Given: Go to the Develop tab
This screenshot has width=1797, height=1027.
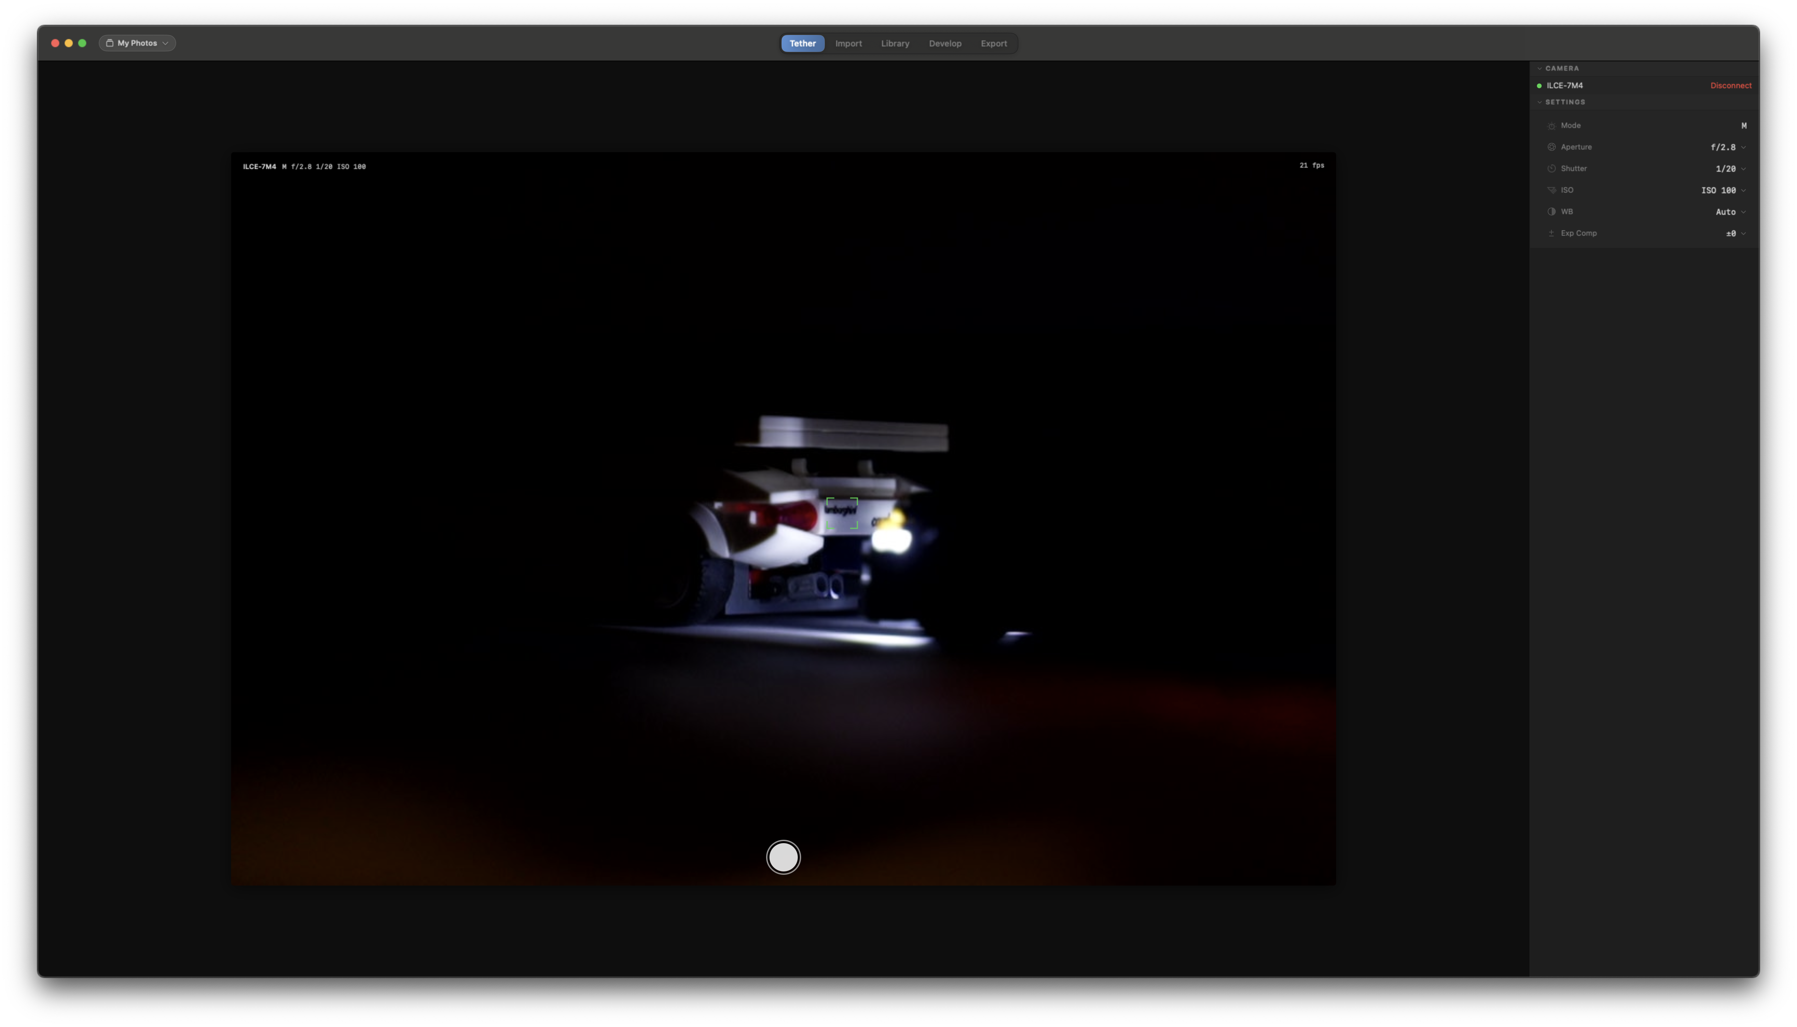Looking at the screenshot, I should tap(945, 44).
